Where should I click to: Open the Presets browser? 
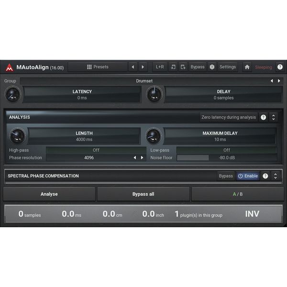click(x=98, y=67)
